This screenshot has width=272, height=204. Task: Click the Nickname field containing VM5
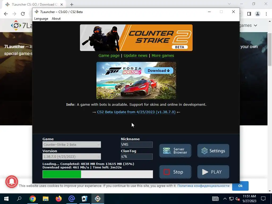click(137, 144)
